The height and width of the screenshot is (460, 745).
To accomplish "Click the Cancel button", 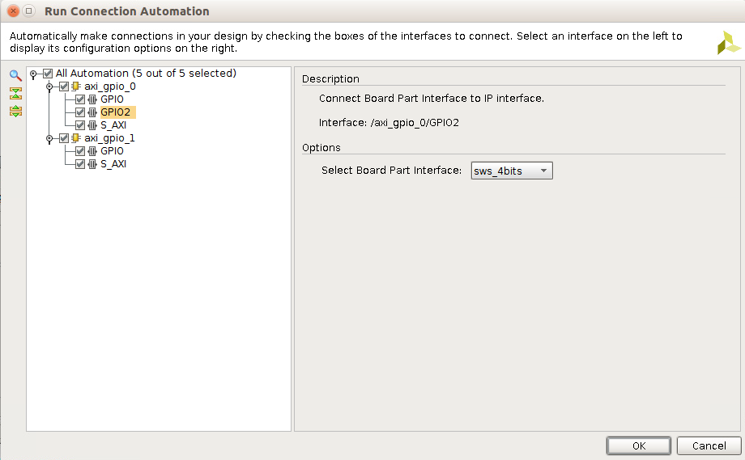I will click(x=709, y=445).
